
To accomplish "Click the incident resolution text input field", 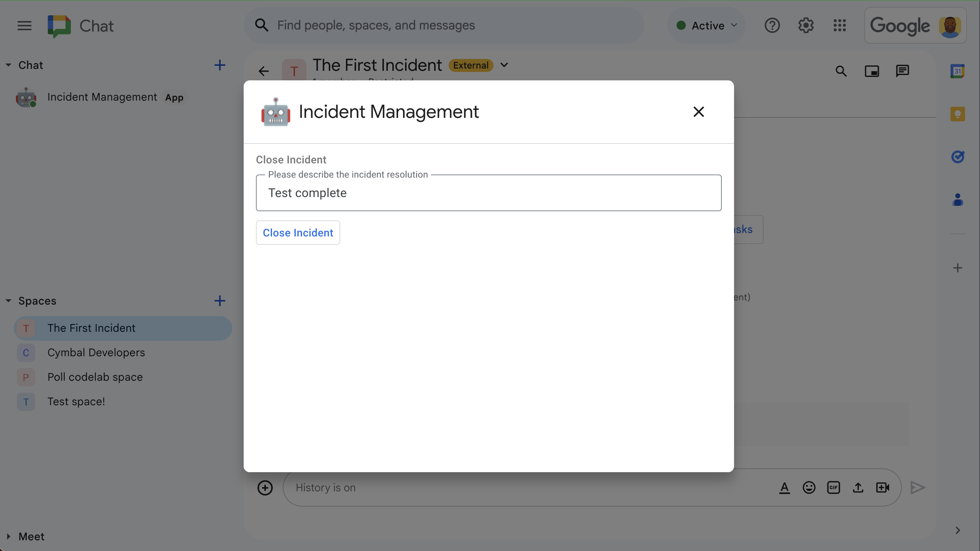I will (x=488, y=193).
